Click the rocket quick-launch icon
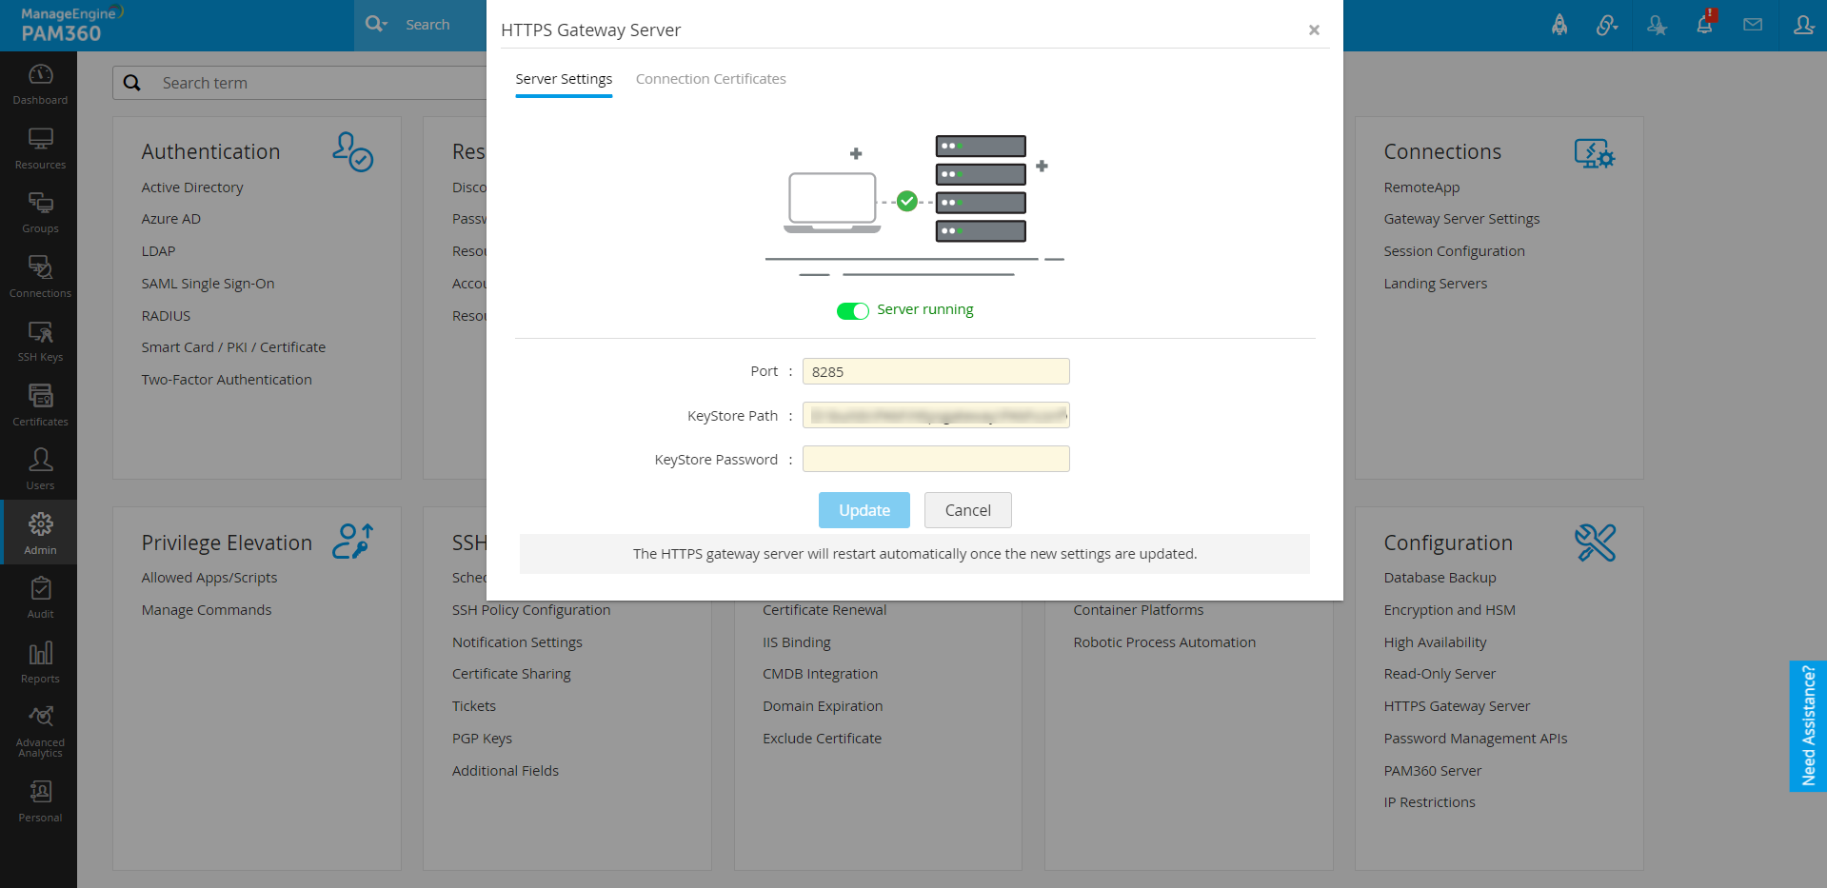The image size is (1827, 888). (1559, 25)
